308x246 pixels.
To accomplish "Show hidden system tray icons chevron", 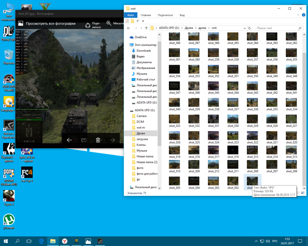I will click(256, 241).
